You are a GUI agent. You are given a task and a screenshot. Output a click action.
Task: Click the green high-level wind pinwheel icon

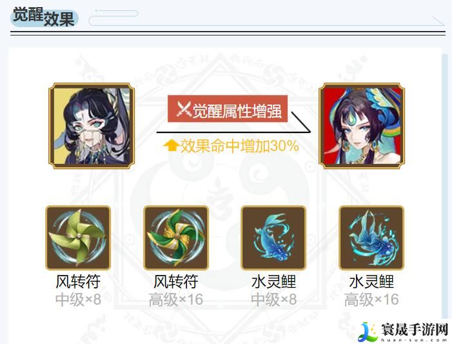pos(176,238)
